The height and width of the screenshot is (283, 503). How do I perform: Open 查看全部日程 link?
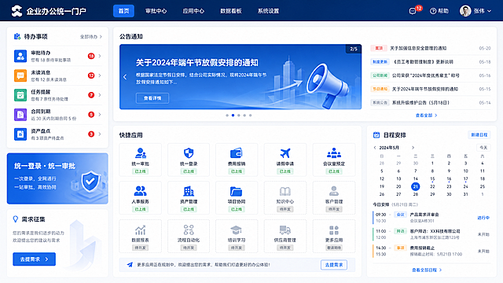427,270
